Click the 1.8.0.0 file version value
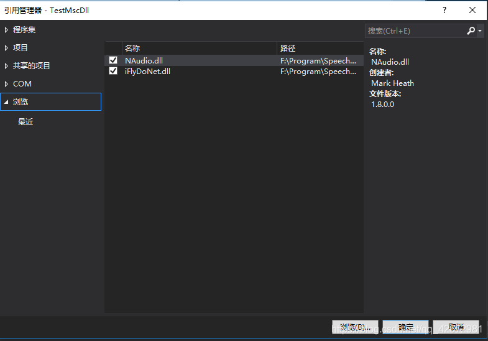 tap(382, 105)
